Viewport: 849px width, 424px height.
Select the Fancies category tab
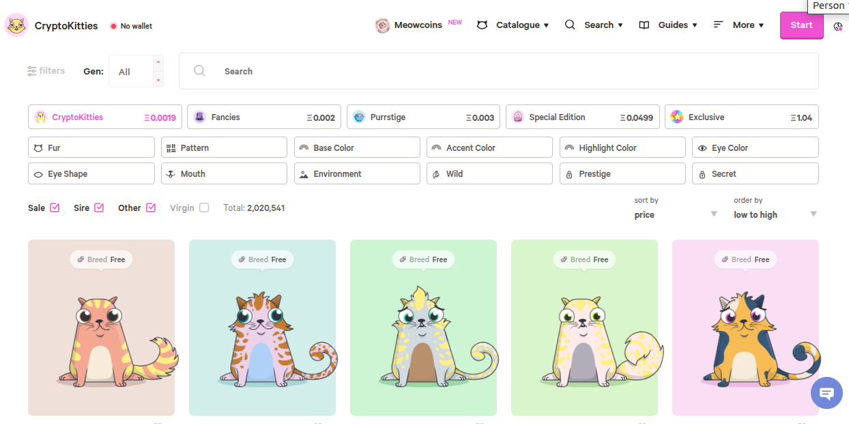point(264,117)
